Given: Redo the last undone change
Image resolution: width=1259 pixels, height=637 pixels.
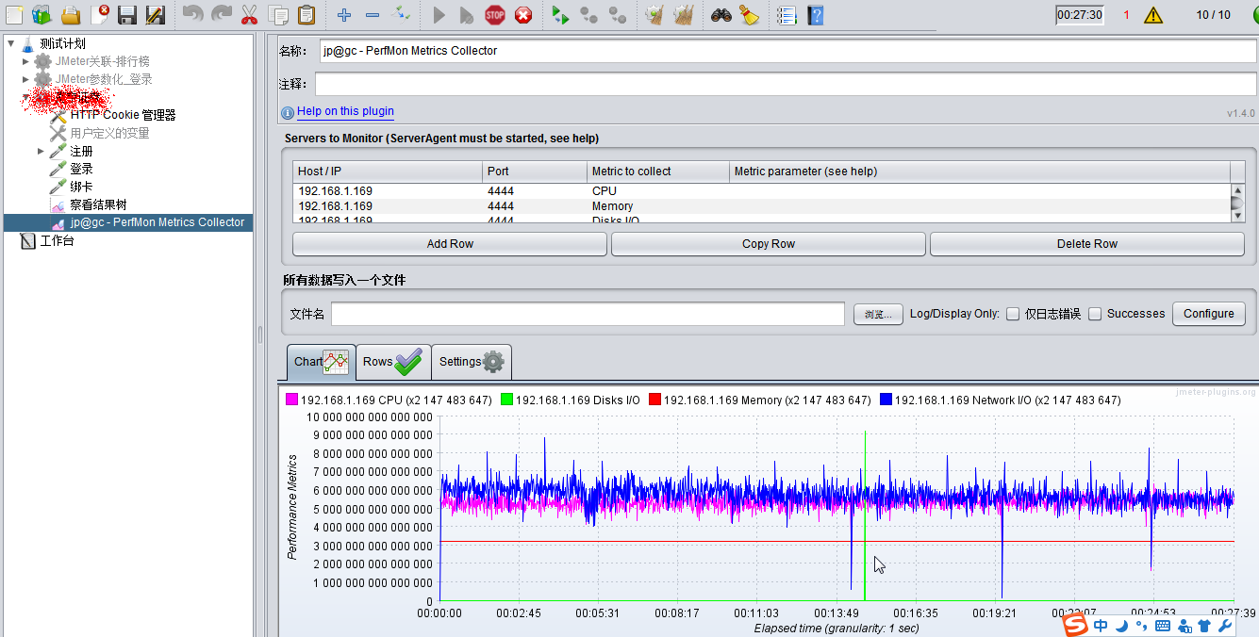Looking at the screenshot, I should pyautogui.click(x=221, y=14).
